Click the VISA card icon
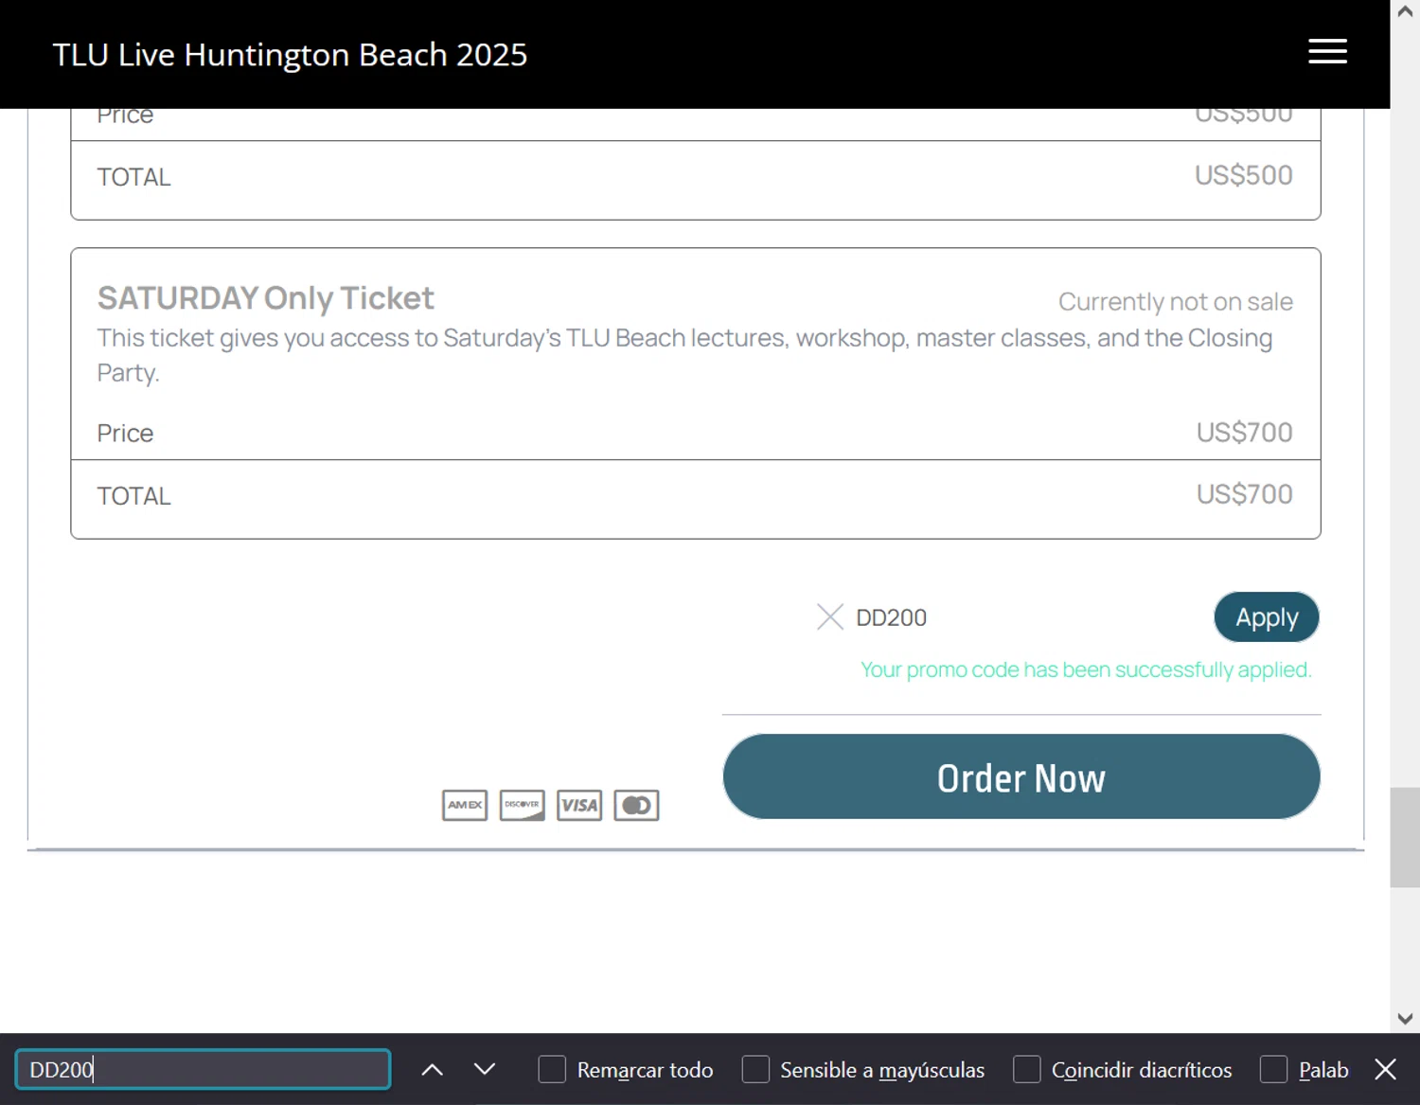The height and width of the screenshot is (1105, 1420). 579,805
